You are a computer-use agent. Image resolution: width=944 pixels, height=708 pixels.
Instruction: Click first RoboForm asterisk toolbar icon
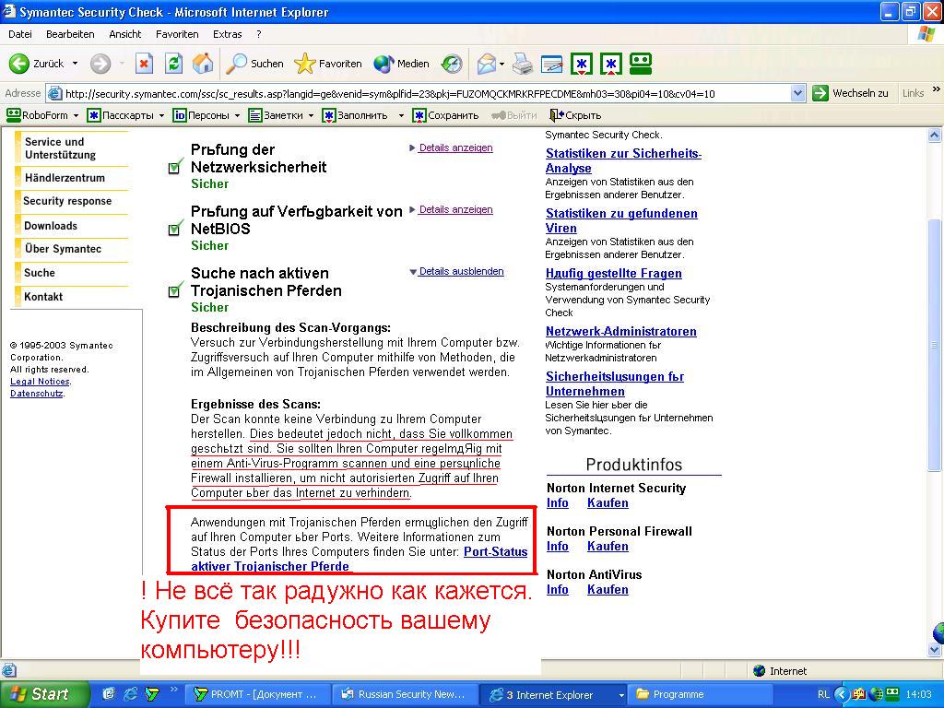click(x=582, y=64)
